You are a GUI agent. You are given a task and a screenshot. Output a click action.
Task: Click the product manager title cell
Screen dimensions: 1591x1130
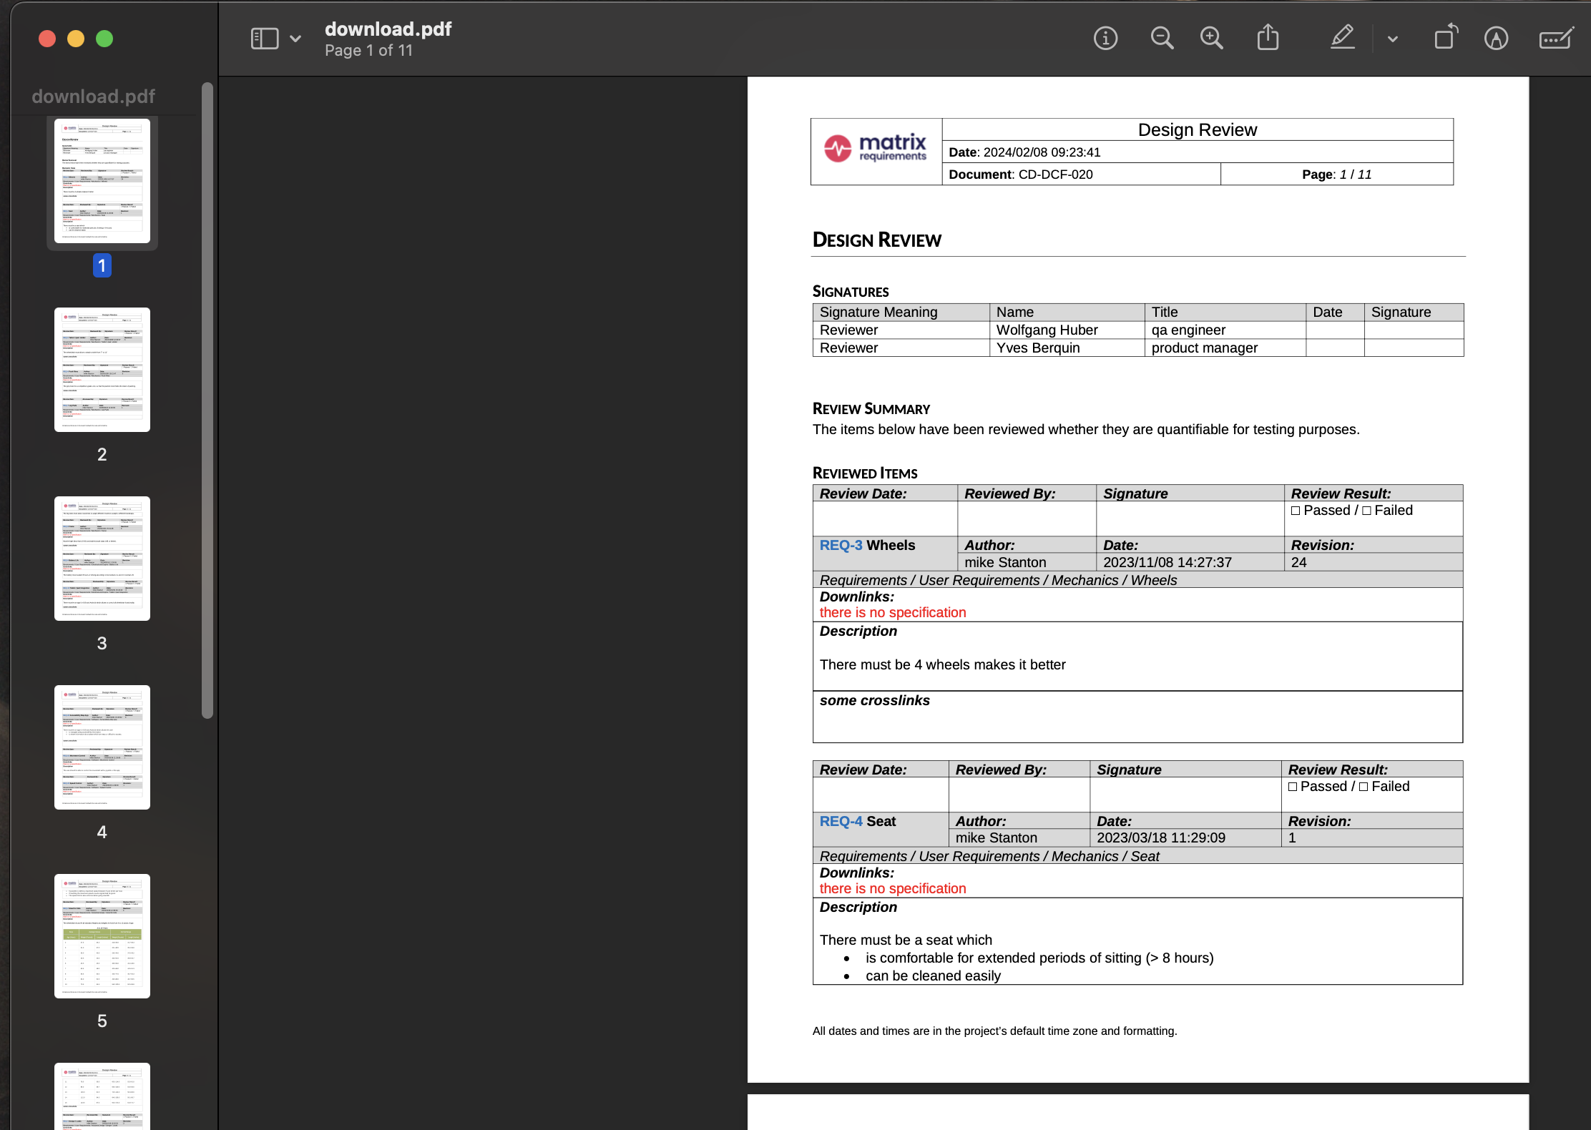(x=1225, y=348)
